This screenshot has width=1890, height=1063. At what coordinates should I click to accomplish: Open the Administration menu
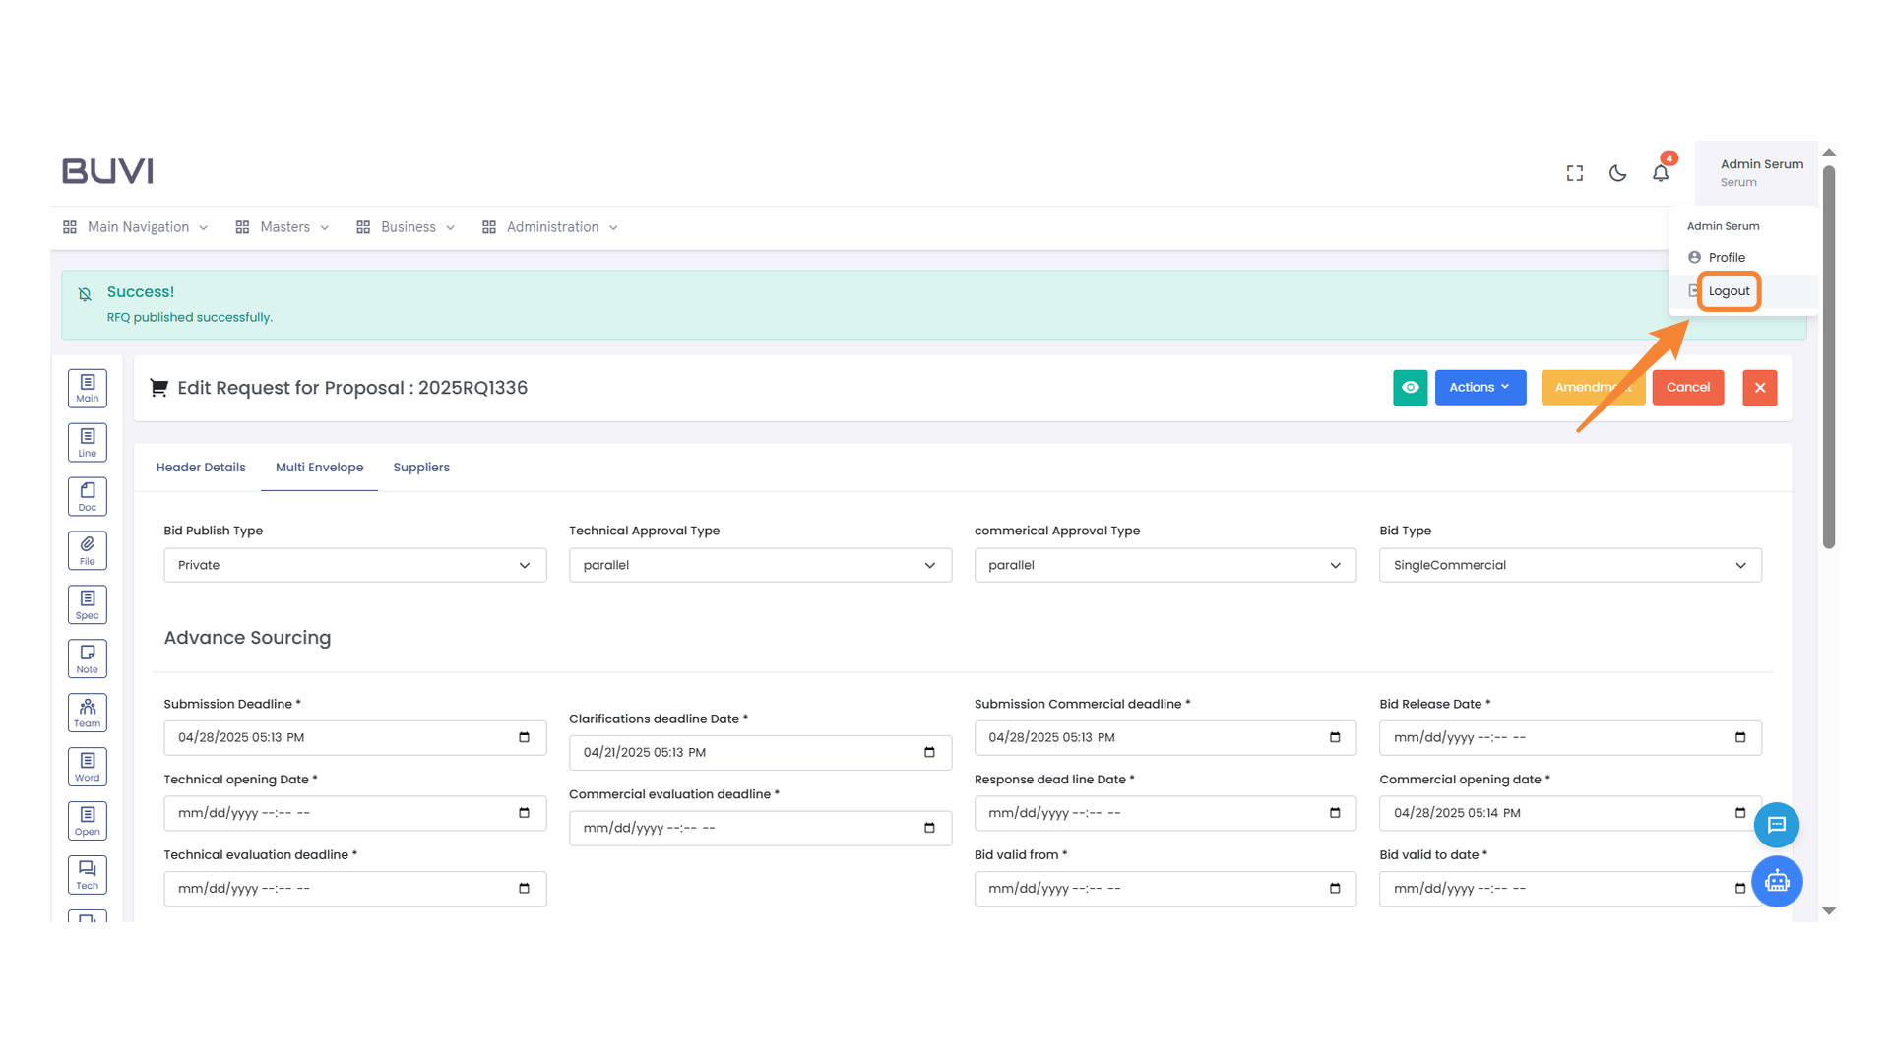551,227
